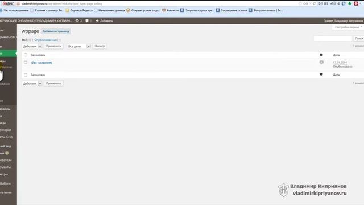
Task: Open the Главная страница Ян... bookmark
Action: tap(47, 10)
